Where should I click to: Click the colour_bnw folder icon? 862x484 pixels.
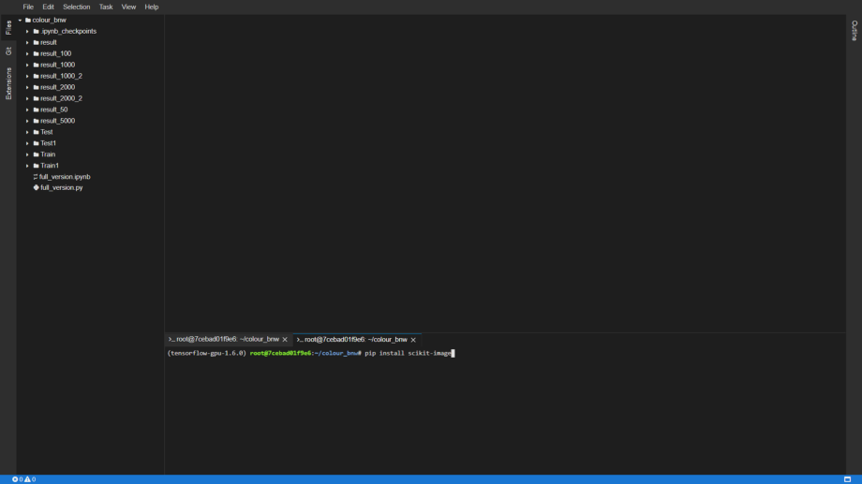(28, 21)
